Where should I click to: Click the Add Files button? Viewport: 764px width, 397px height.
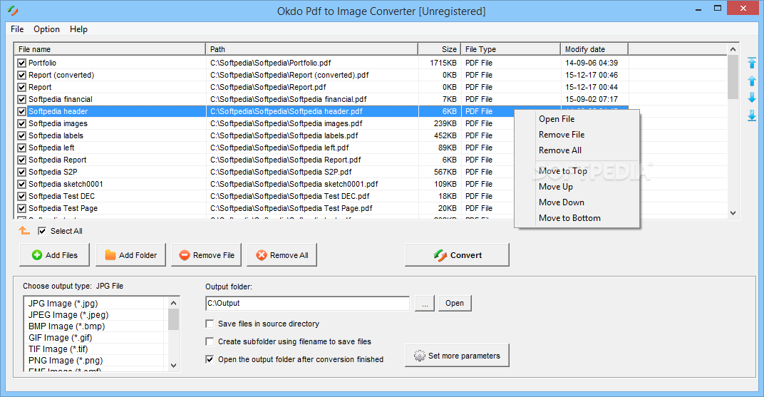point(55,254)
